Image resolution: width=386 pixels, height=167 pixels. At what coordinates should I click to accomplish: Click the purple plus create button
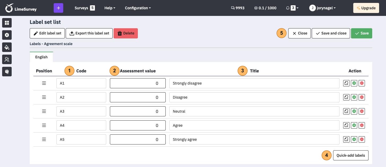click(59, 8)
